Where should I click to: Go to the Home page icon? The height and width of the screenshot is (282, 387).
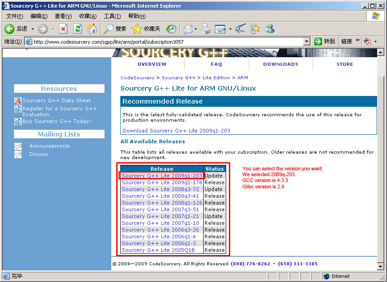coord(92,29)
